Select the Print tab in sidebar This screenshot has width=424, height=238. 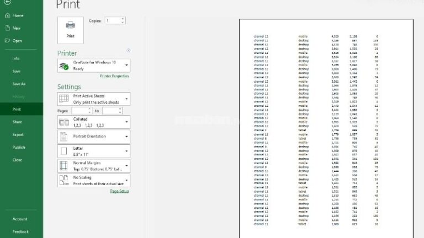click(x=22, y=109)
